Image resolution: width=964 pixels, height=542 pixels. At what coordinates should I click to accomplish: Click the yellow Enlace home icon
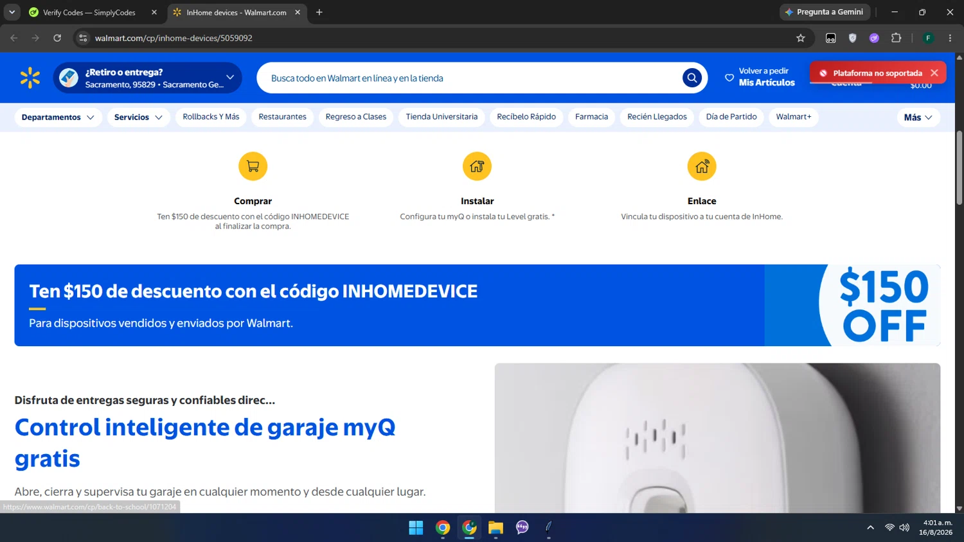(x=702, y=166)
